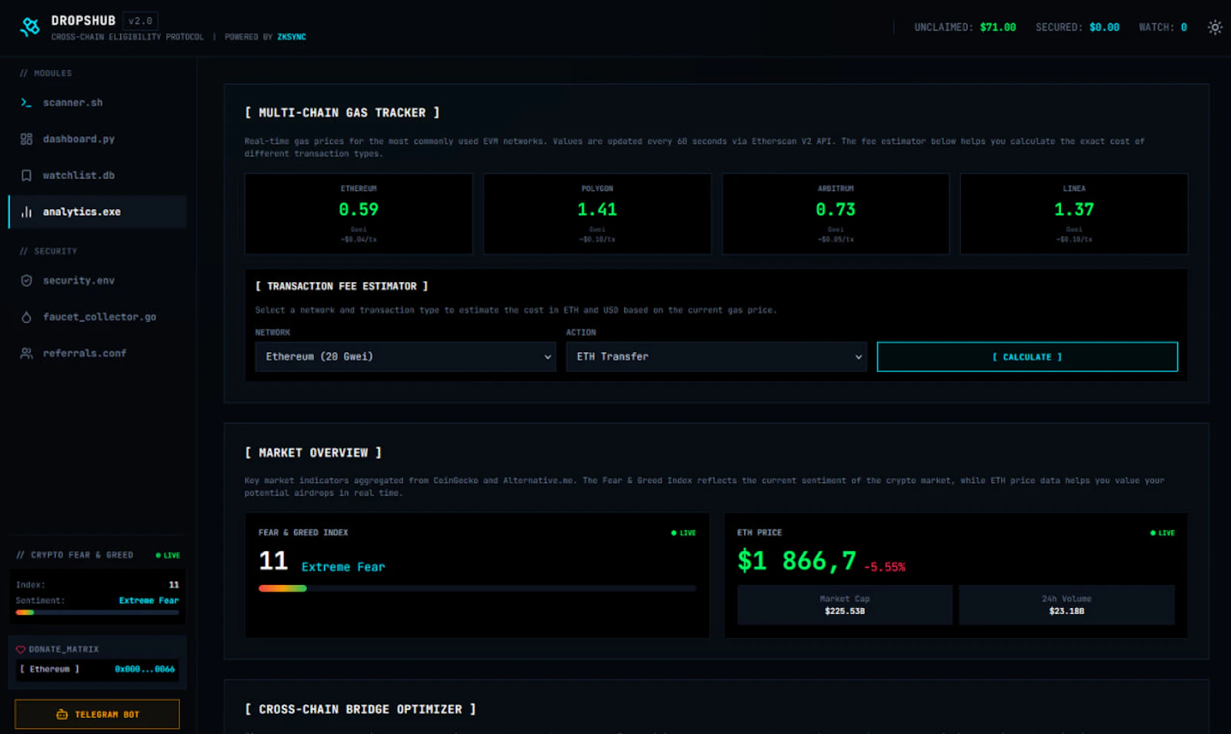This screenshot has width=1231, height=734.
Task: Click the robot icon on Telegram Bot button
Action: coord(62,715)
